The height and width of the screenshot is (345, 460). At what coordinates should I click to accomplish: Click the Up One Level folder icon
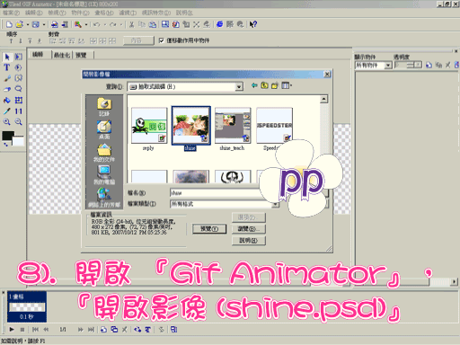(x=264, y=85)
